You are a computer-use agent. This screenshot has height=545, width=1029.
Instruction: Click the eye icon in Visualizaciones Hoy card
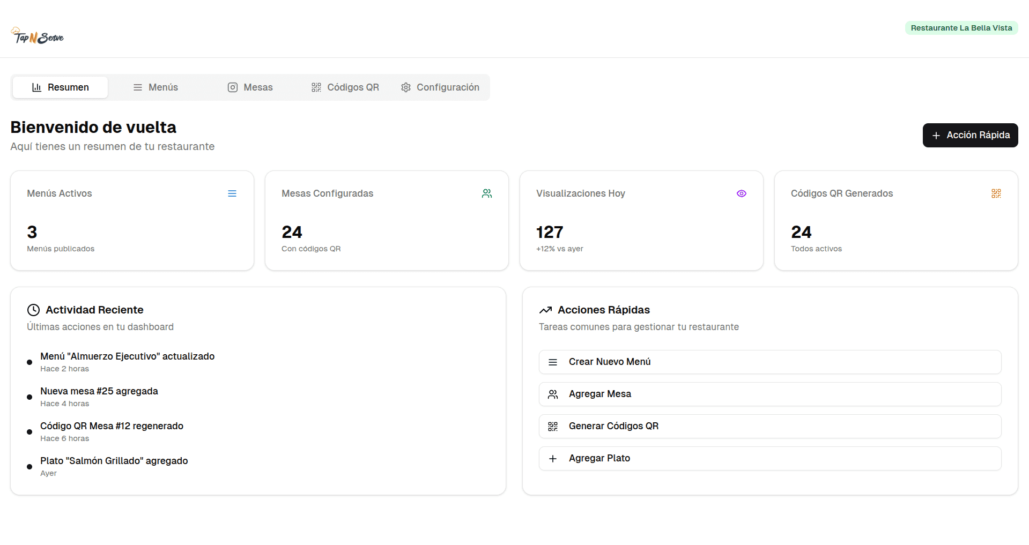click(x=742, y=193)
